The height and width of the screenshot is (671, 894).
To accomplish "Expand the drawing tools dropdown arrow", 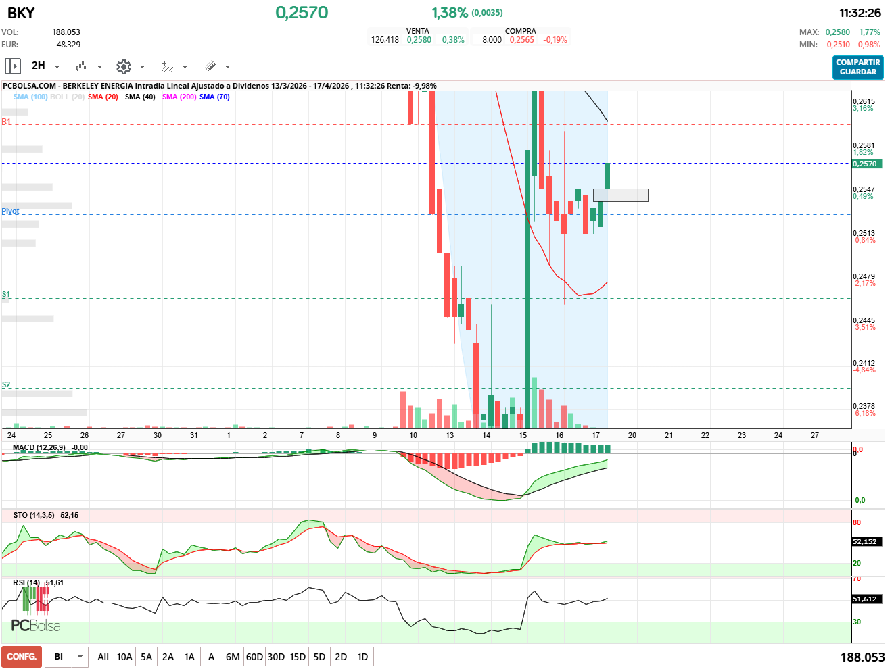I will 227,67.
